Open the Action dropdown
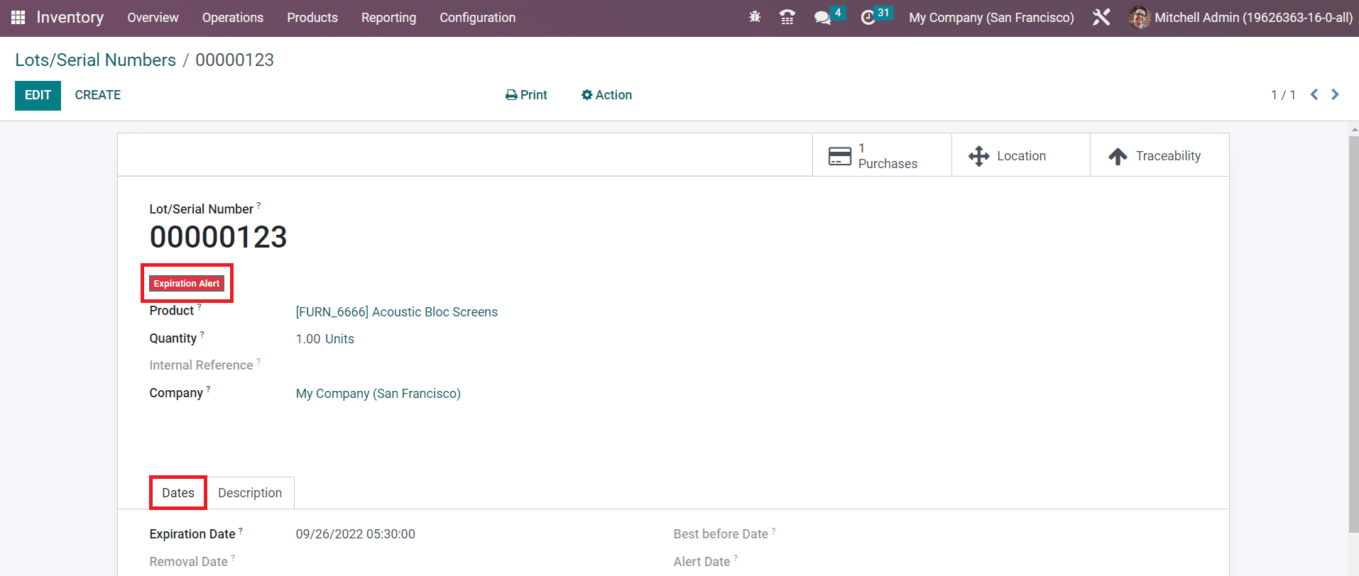The width and height of the screenshot is (1359, 576). 606,95
